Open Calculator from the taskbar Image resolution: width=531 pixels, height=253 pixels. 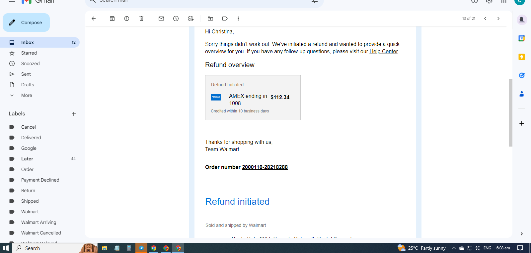point(129,248)
